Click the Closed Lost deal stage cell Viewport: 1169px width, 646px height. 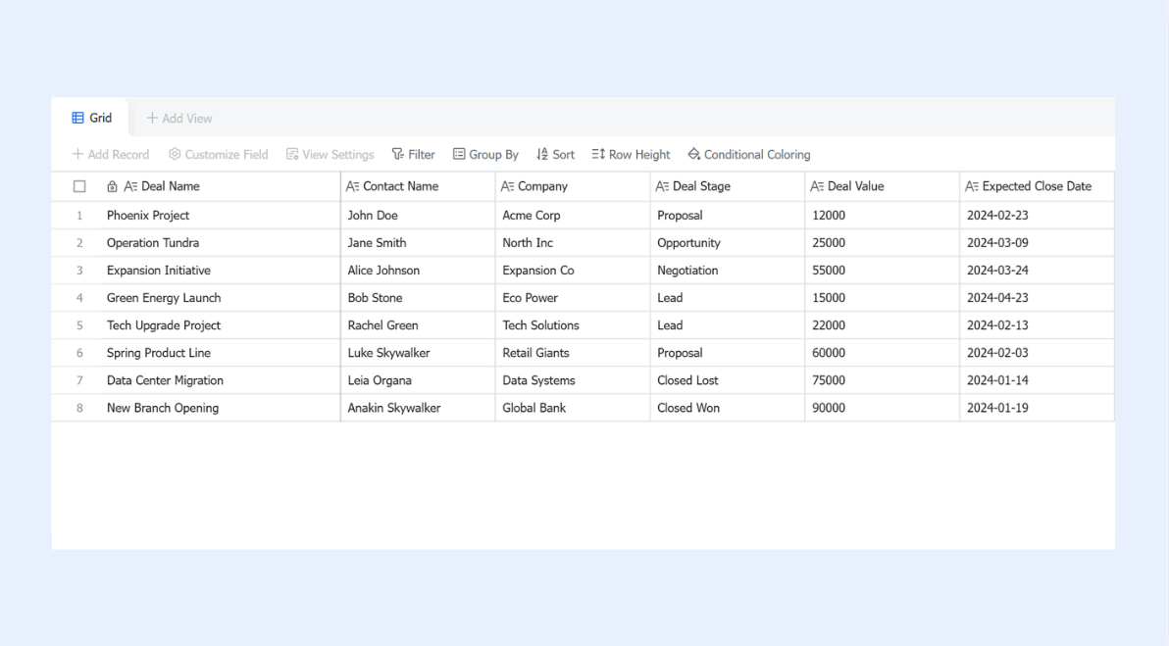pyautogui.click(x=728, y=380)
